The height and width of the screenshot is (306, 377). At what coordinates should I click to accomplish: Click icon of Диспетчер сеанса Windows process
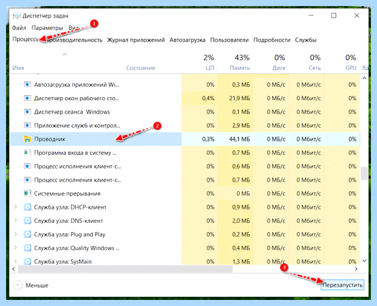tap(27, 112)
